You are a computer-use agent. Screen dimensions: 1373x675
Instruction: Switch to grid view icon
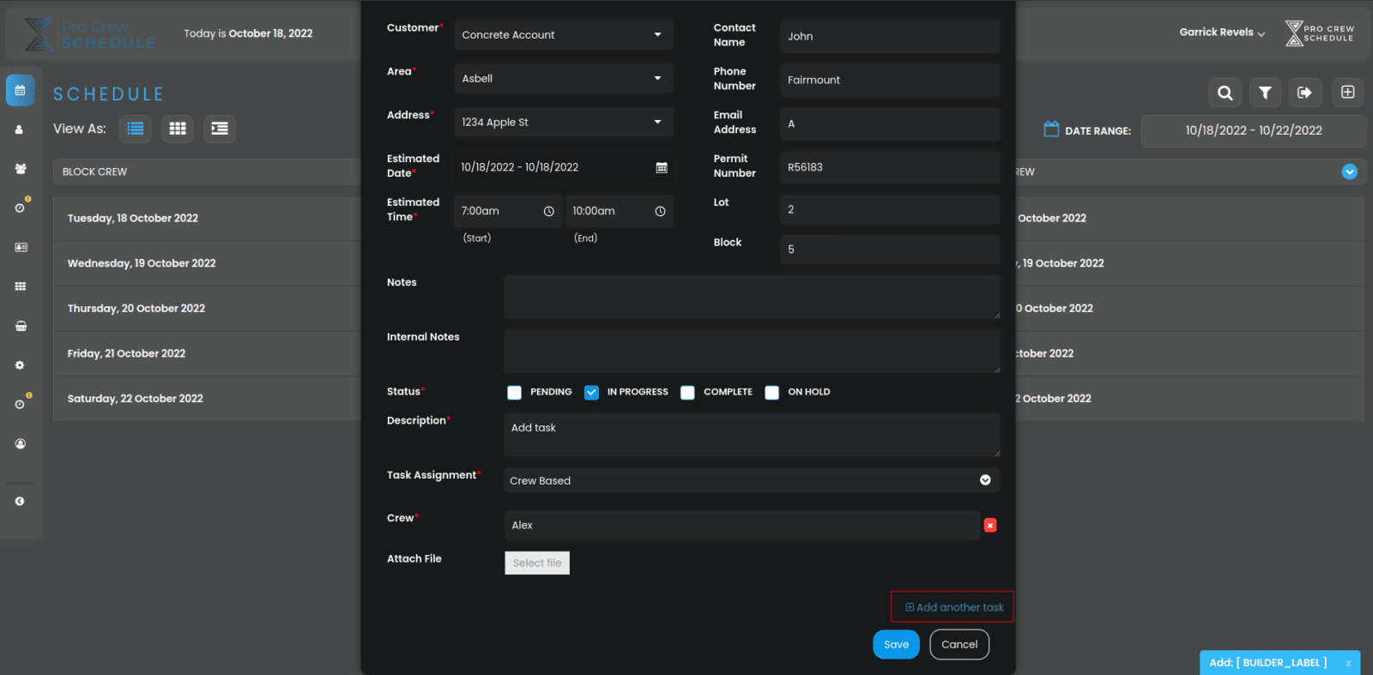tap(178, 129)
